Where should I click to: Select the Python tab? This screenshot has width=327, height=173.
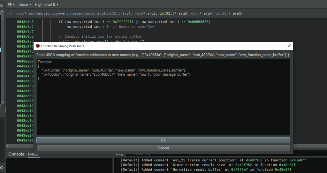click(33, 154)
